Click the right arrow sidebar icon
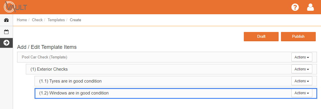 pos(7,43)
